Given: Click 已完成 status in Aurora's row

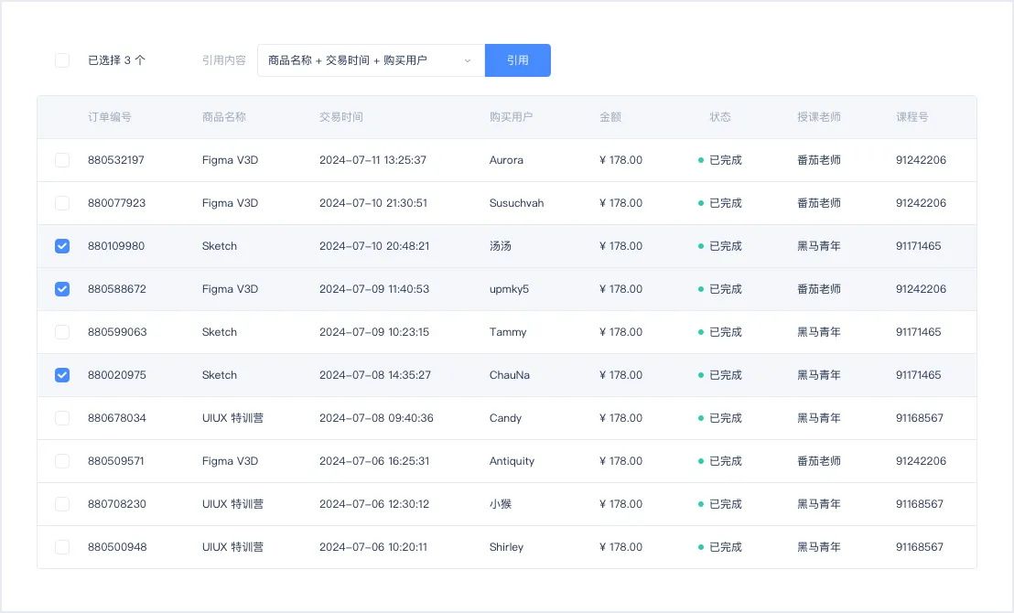Looking at the screenshot, I should [726, 160].
